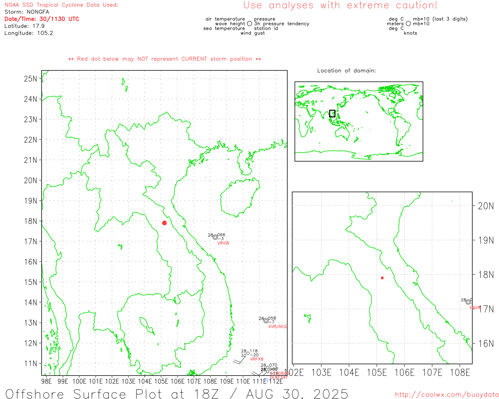Screen dimensions: 499x399
Task: Click the 'Use analyses with extreme caution!' warning
Action: 340,5
